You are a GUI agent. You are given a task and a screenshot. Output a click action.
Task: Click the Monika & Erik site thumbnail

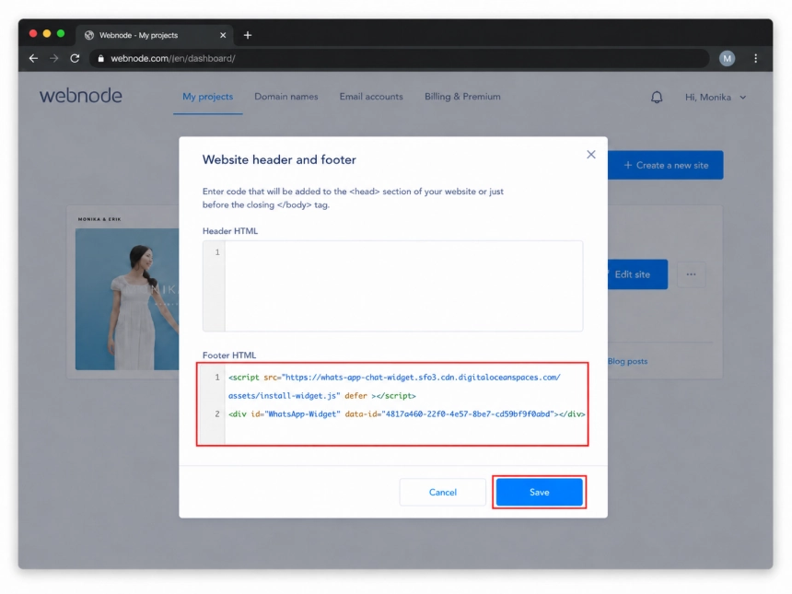pos(127,299)
